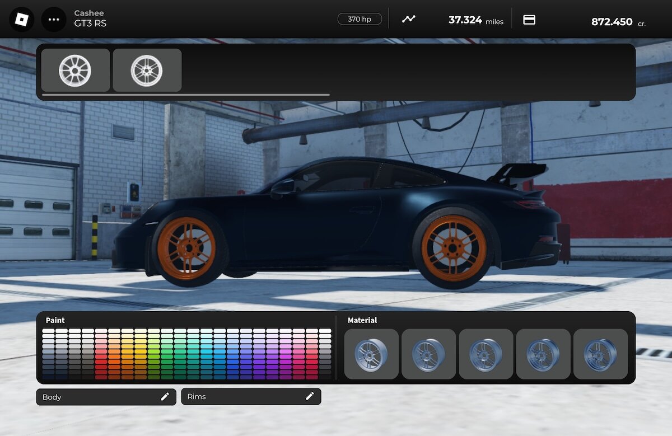
Task: Open the Body paint editor button
Action: (x=106, y=397)
